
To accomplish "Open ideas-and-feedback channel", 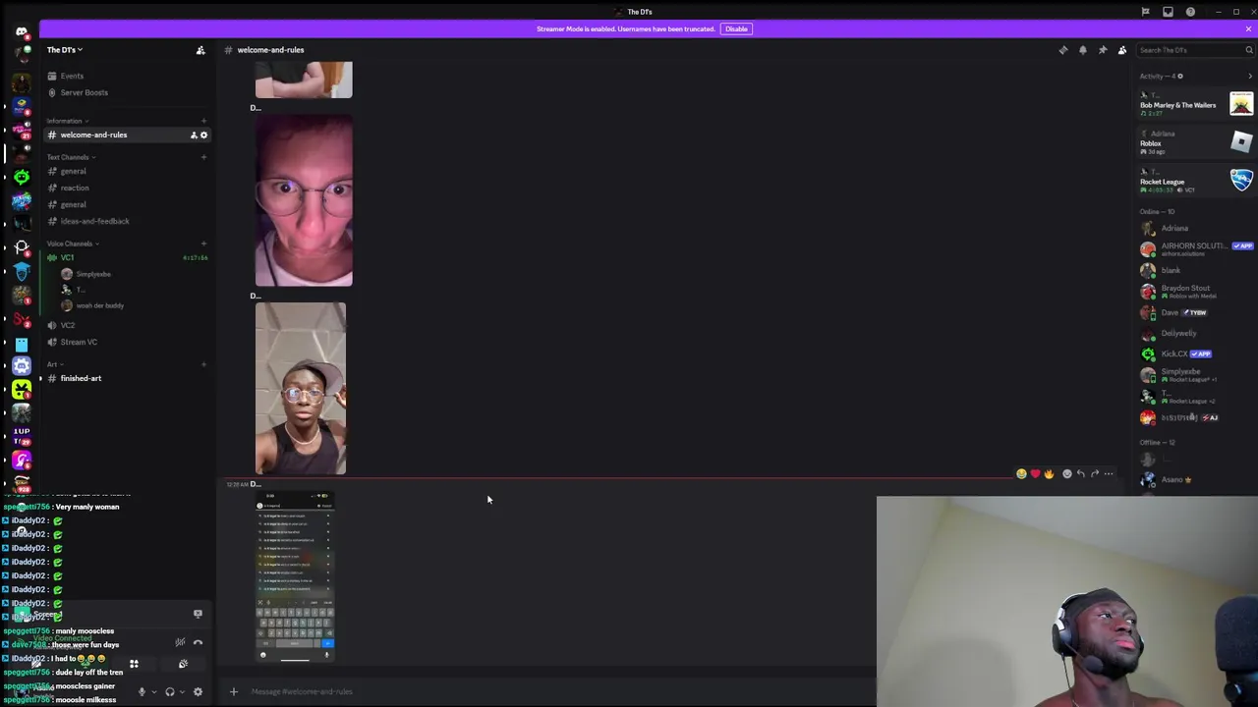I will point(126,221).
